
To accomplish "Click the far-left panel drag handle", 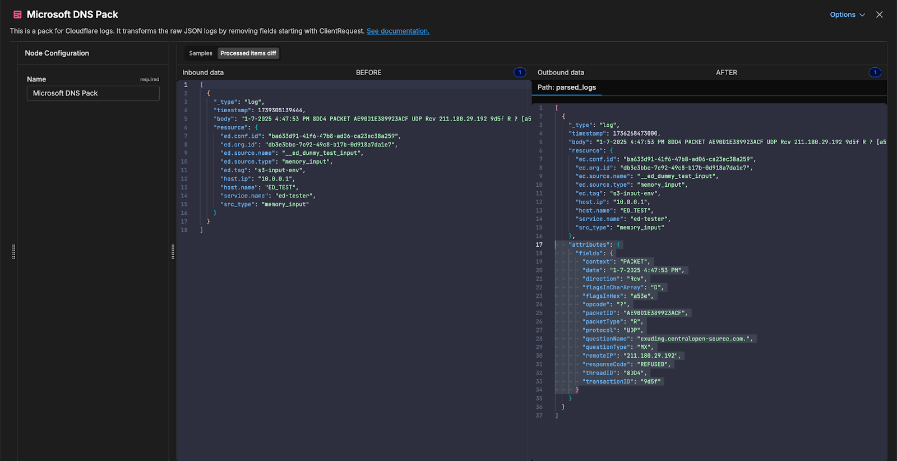I will (13, 252).
